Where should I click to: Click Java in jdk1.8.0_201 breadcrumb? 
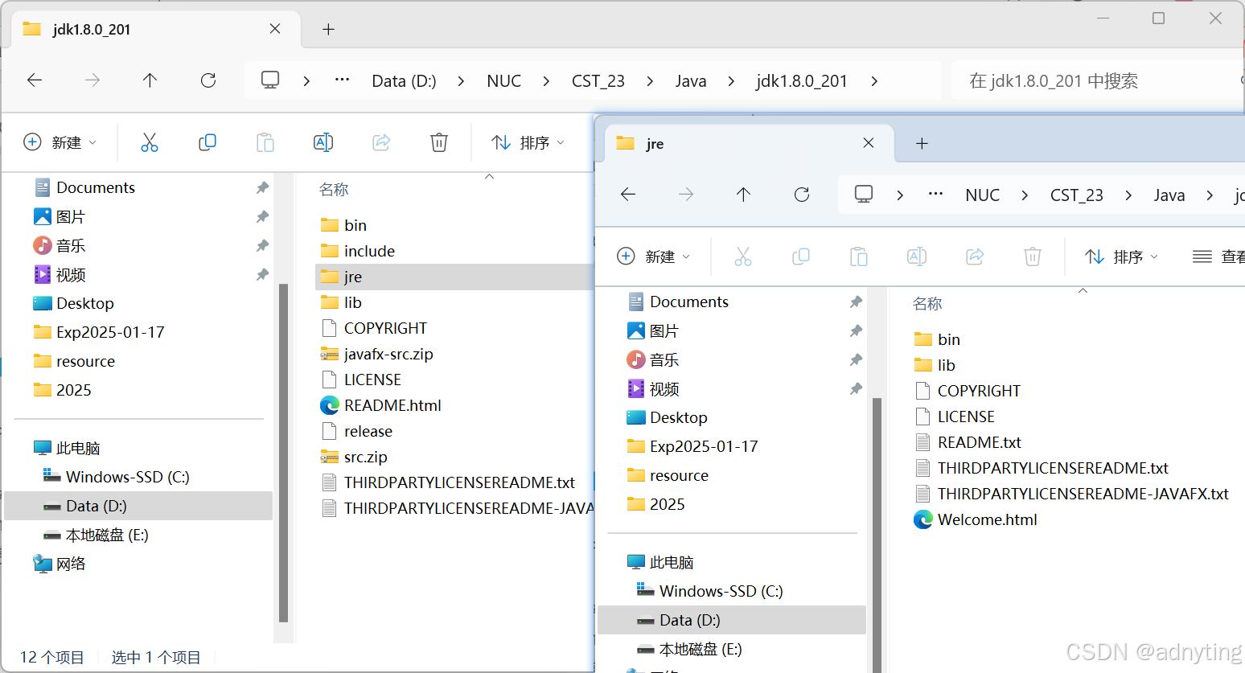click(x=691, y=80)
